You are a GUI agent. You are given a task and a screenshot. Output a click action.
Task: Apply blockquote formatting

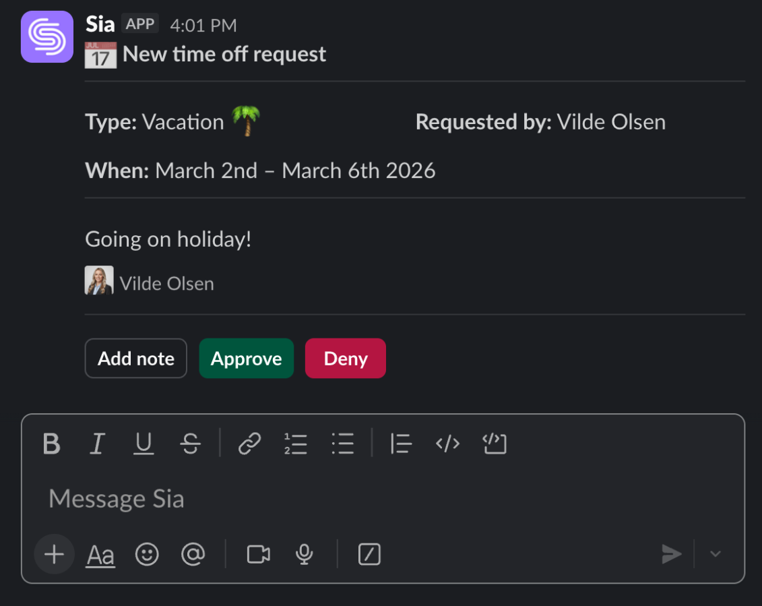click(401, 444)
